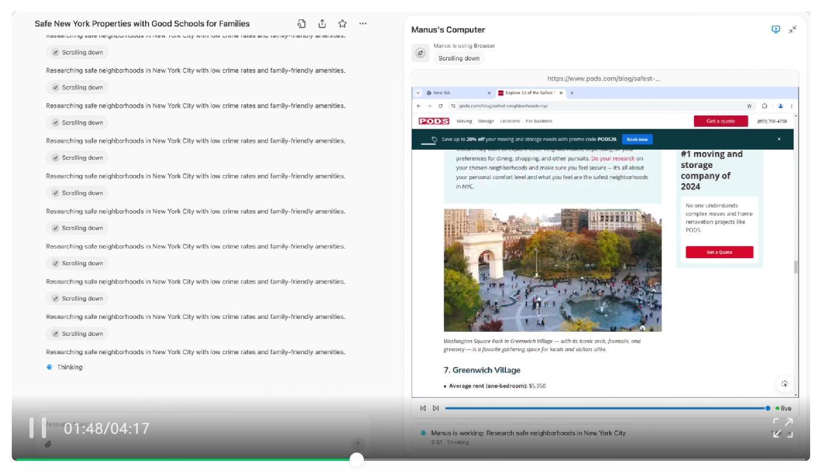Click the share icon in chat header
Image resolution: width=819 pixels, height=475 pixels.
tap(322, 24)
